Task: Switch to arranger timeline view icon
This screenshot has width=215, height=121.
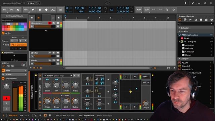Action: click(39, 18)
